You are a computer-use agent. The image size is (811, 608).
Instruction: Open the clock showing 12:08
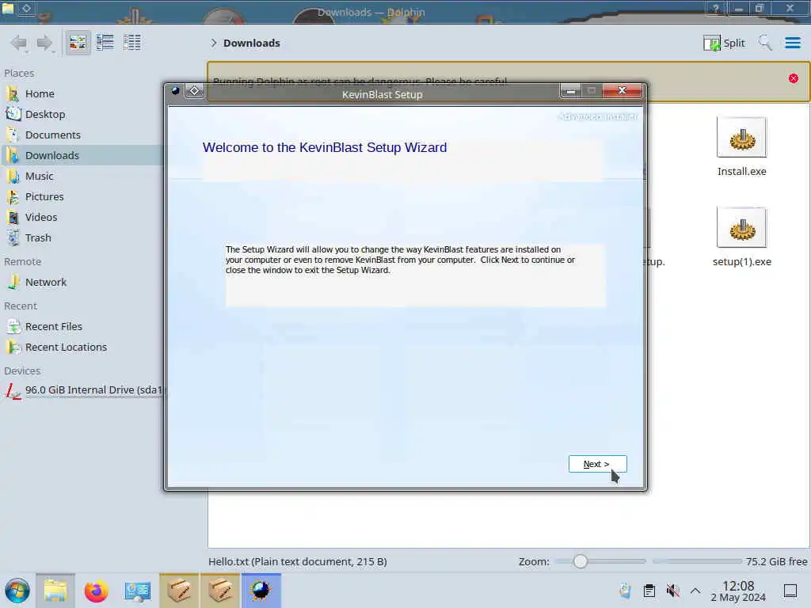coord(738,591)
